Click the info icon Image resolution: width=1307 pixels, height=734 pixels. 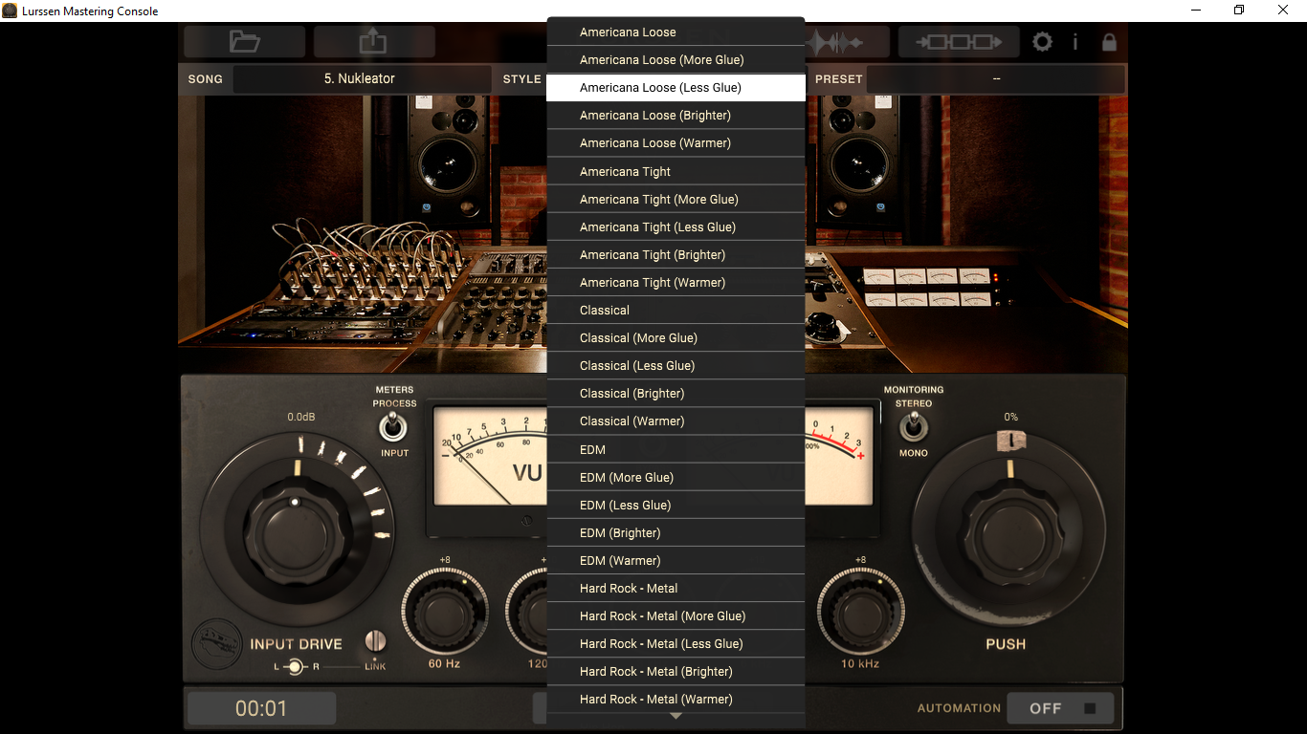1075,42
